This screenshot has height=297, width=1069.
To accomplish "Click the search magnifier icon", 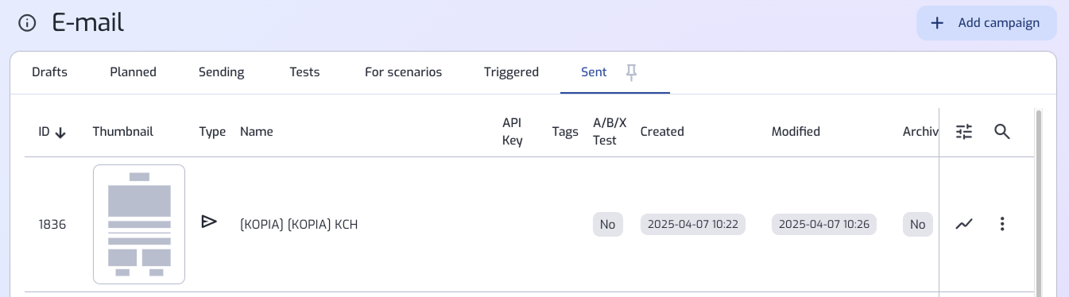I will click(x=1002, y=132).
